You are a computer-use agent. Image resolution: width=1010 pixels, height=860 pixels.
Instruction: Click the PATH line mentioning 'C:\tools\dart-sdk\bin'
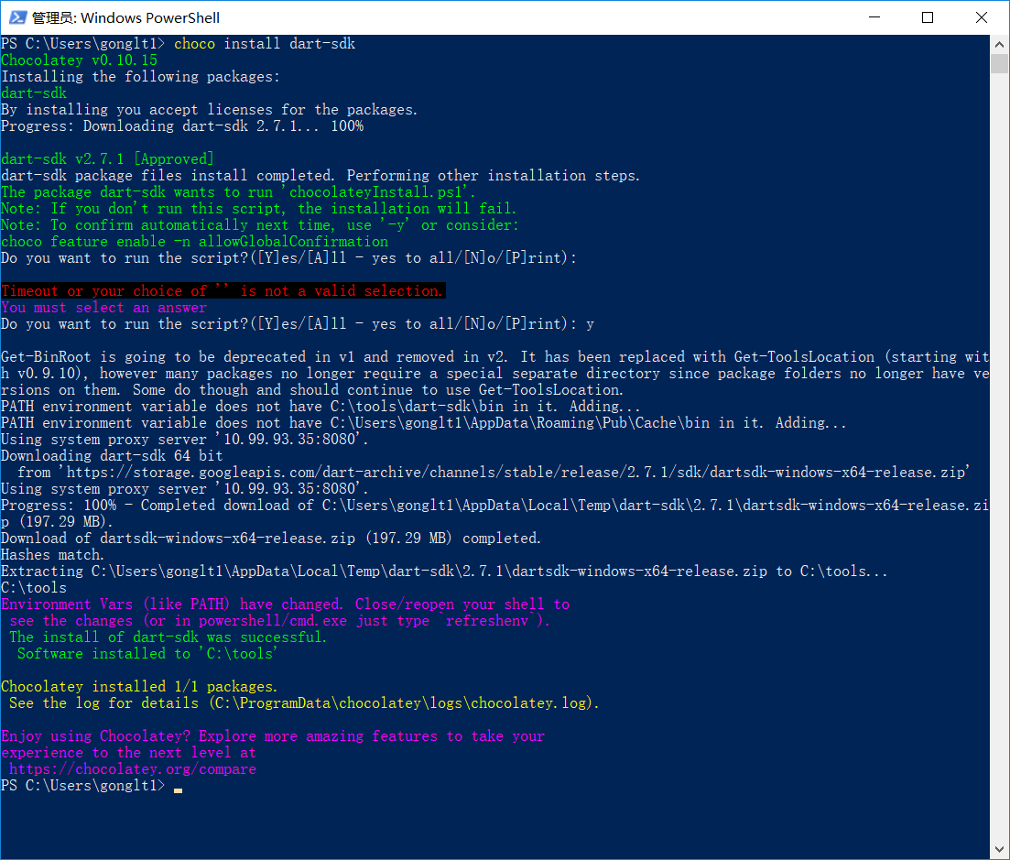tap(320, 407)
